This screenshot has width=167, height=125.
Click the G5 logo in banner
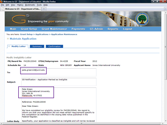[21, 19]
